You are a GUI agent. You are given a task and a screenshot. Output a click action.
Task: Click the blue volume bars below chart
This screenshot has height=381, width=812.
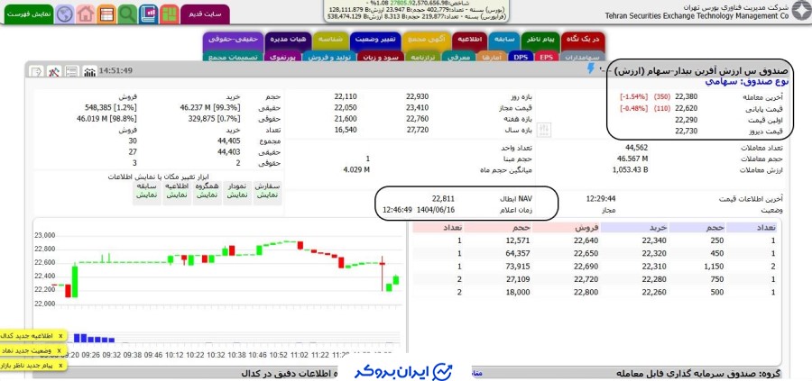pyautogui.click(x=90, y=338)
